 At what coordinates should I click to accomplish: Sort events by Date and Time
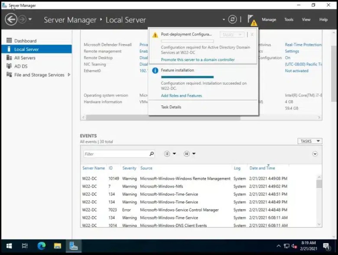(x=262, y=168)
